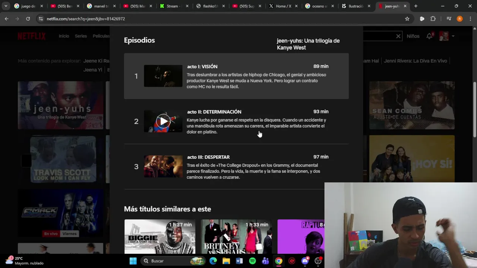This screenshot has height=268, width=477.
Task: Open the Películas menu item
Action: [x=101, y=36]
